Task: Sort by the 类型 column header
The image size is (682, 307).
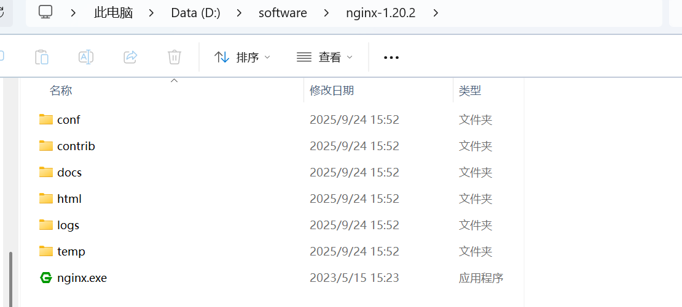Action: tap(470, 91)
